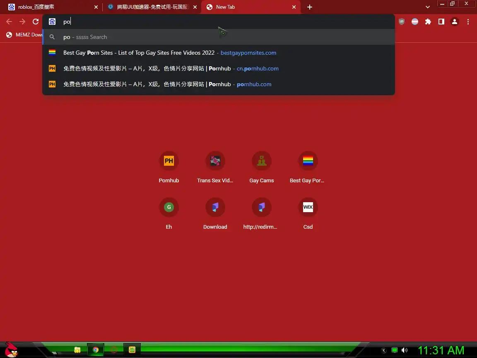Expand the tab search chevron
Image resolution: width=477 pixels, height=358 pixels.
pyautogui.click(x=428, y=7)
